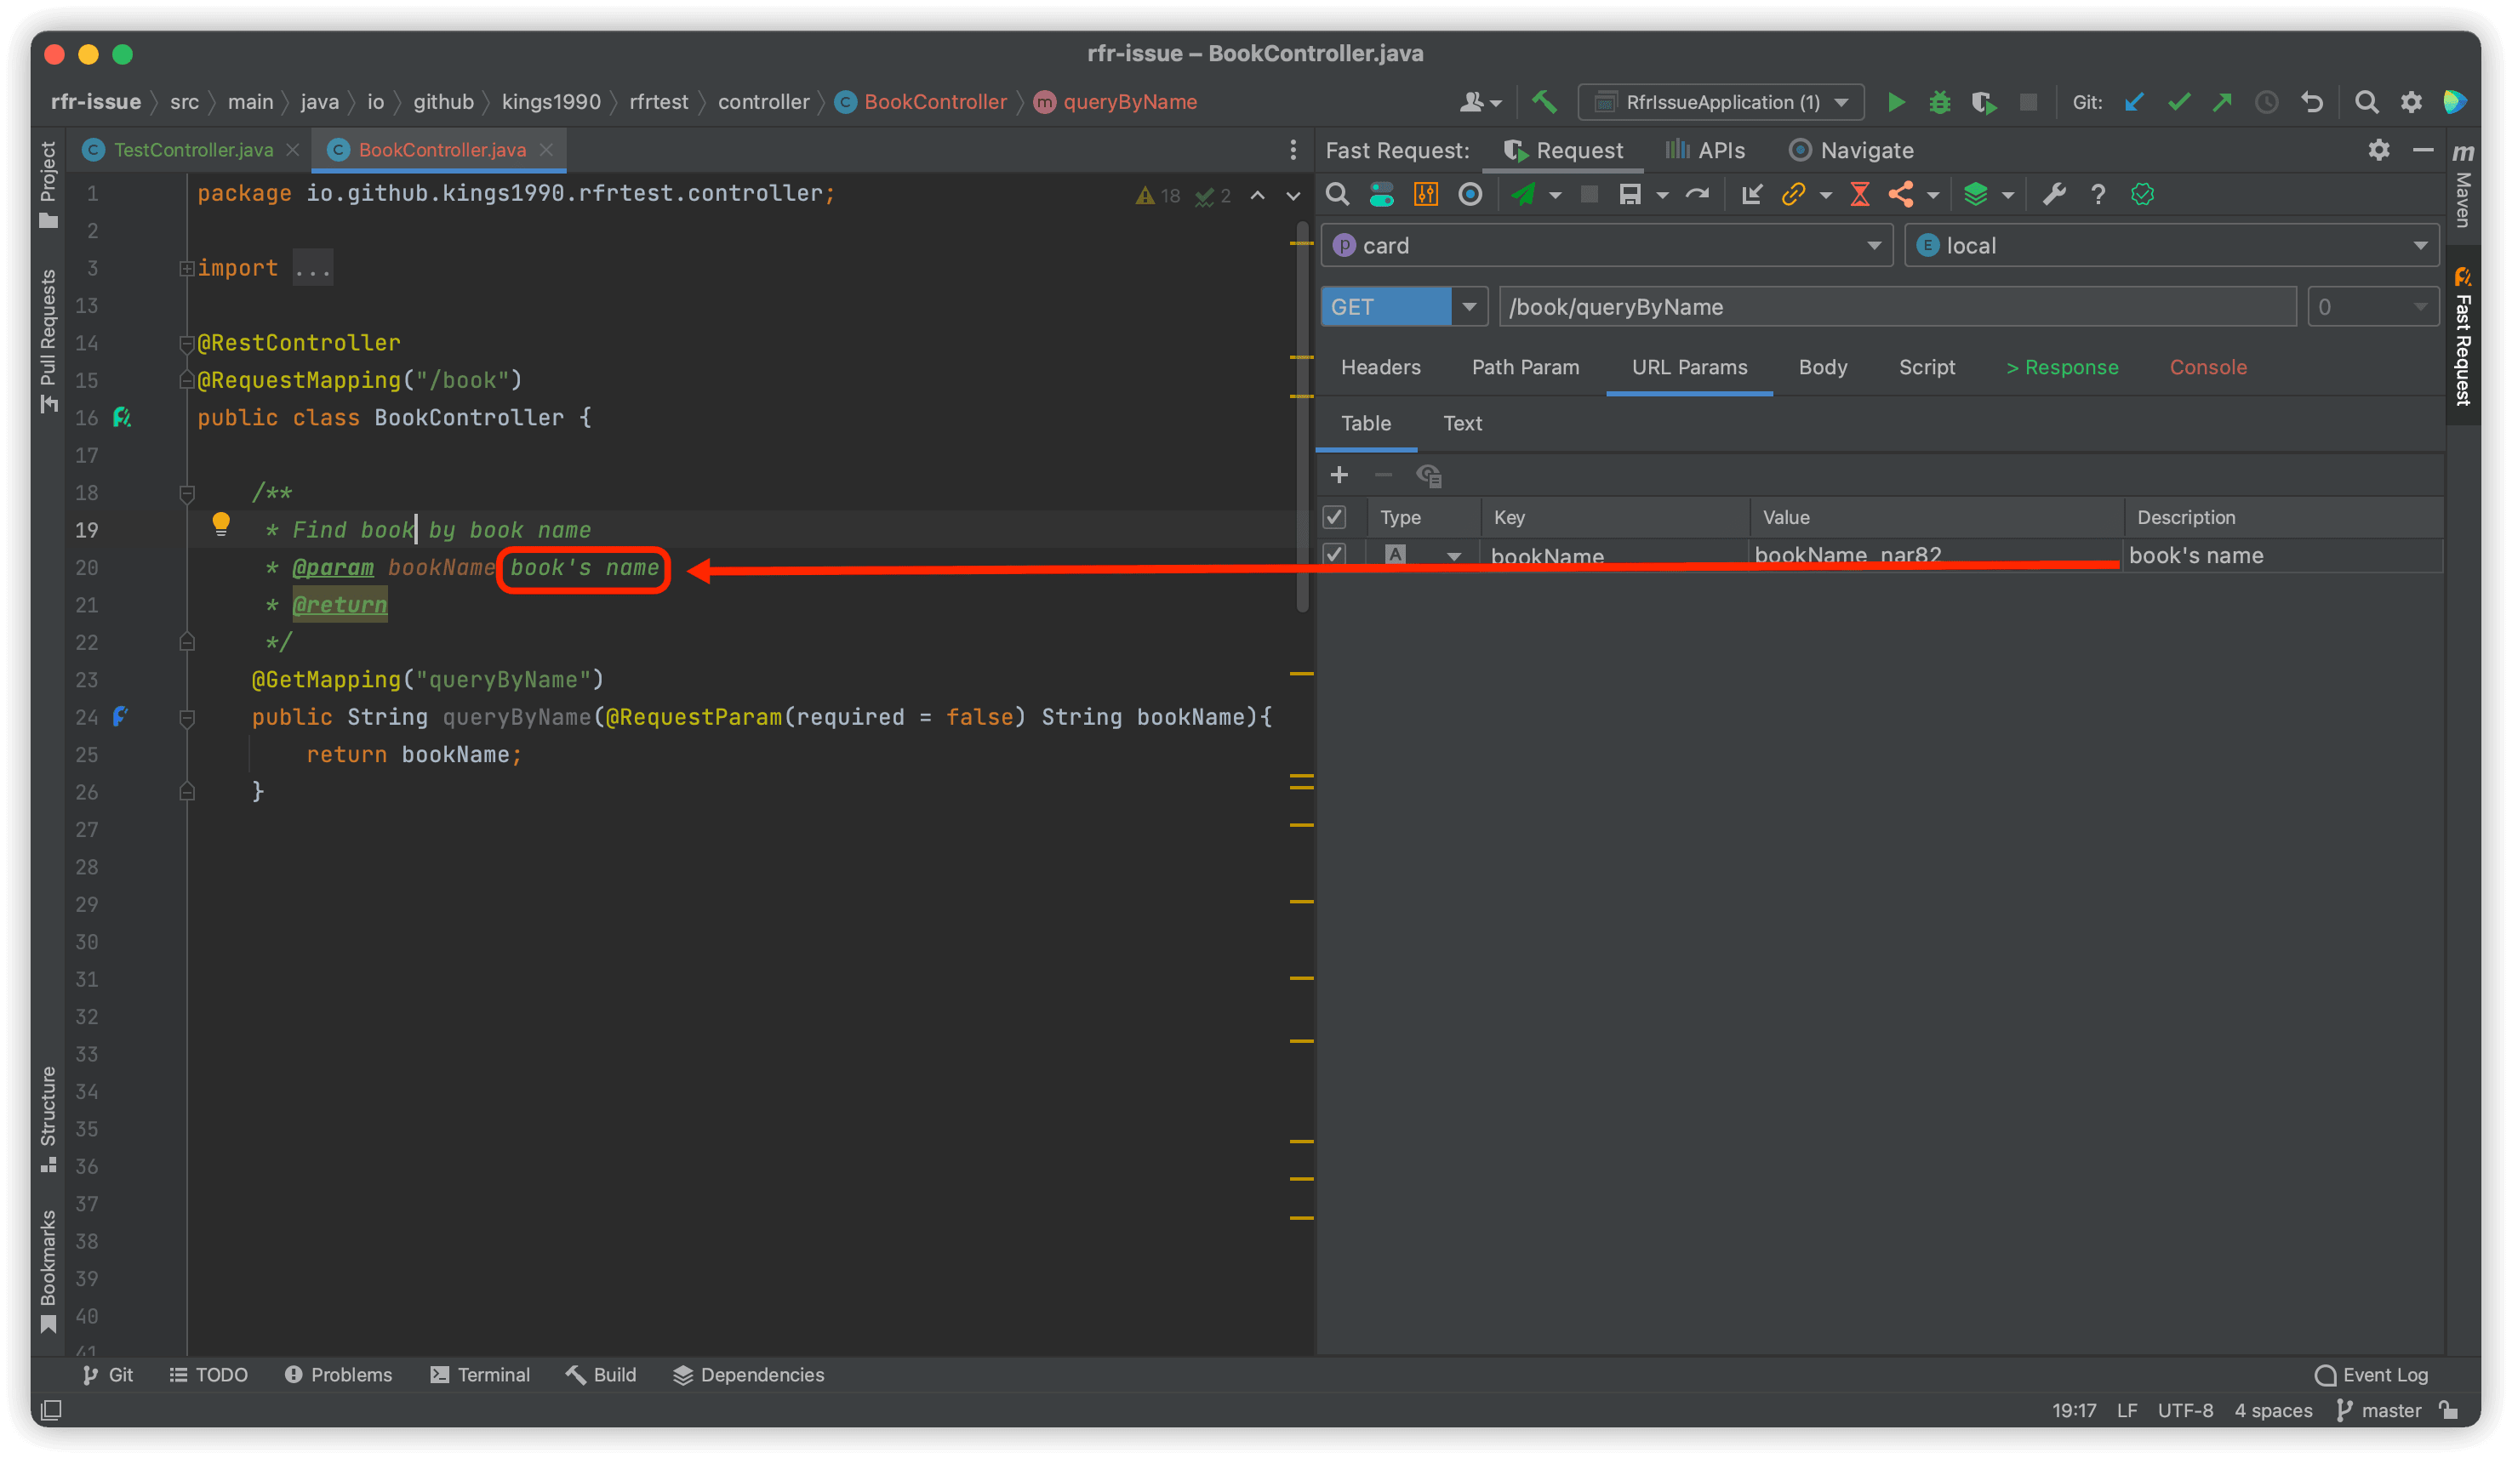This screenshot has width=2512, height=1458.
Task: Click the save request floppy disk icon
Action: tap(1629, 194)
